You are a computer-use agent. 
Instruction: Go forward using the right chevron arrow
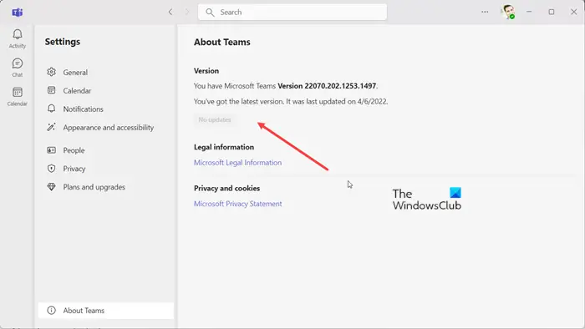pyautogui.click(x=187, y=12)
